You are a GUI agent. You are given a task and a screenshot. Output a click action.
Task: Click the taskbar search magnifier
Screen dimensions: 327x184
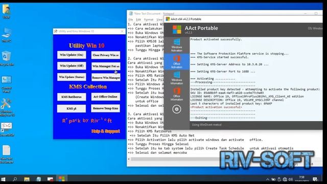(15, 179)
